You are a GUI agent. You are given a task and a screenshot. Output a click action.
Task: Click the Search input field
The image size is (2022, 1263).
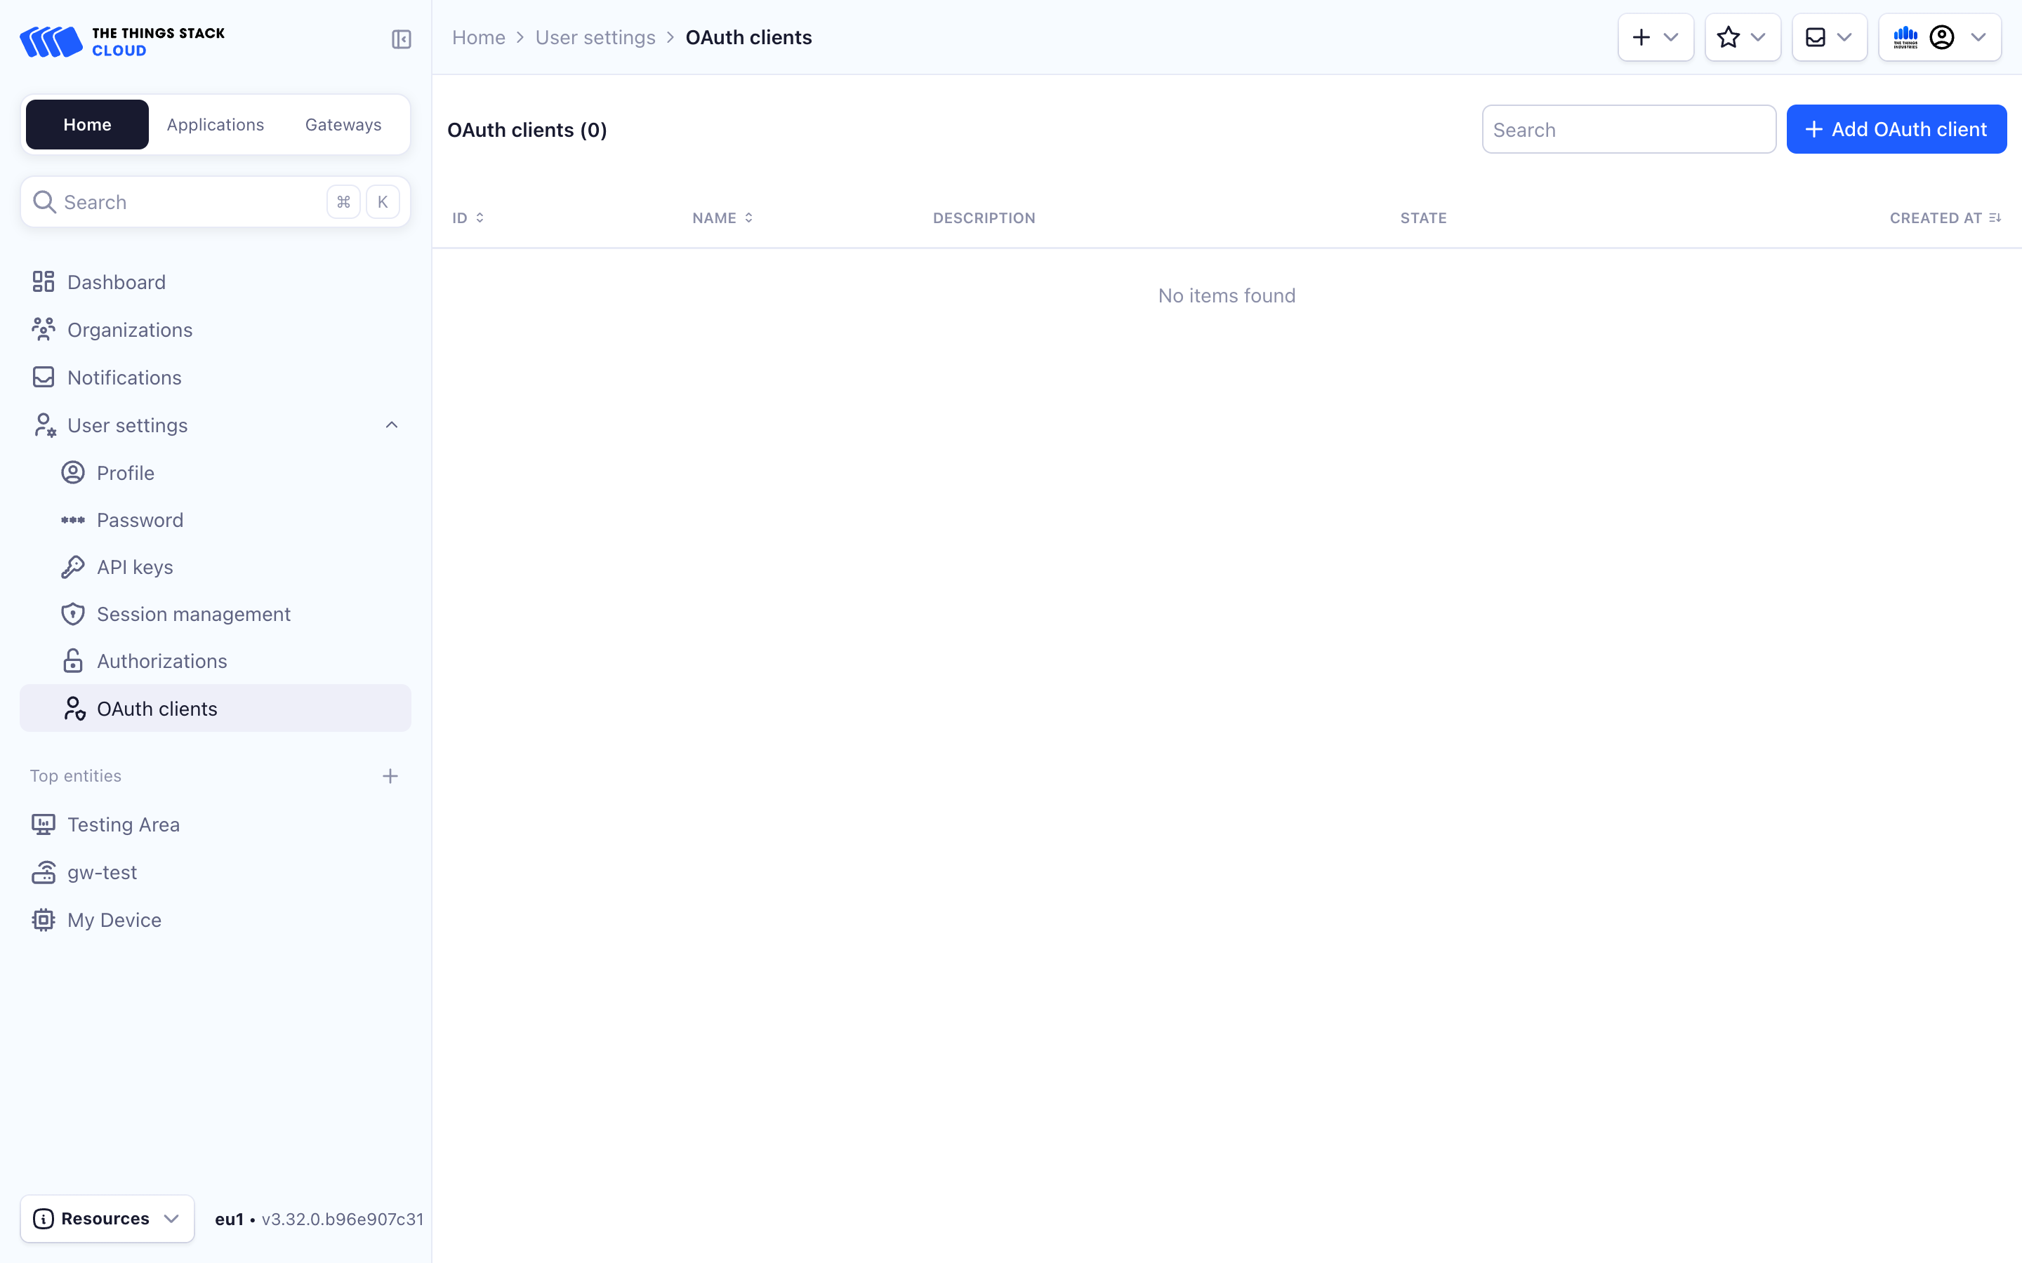[1629, 128]
